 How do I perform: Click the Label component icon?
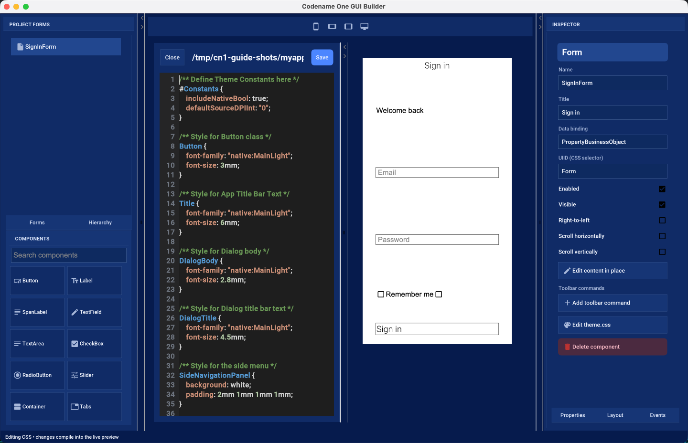[x=75, y=281]
